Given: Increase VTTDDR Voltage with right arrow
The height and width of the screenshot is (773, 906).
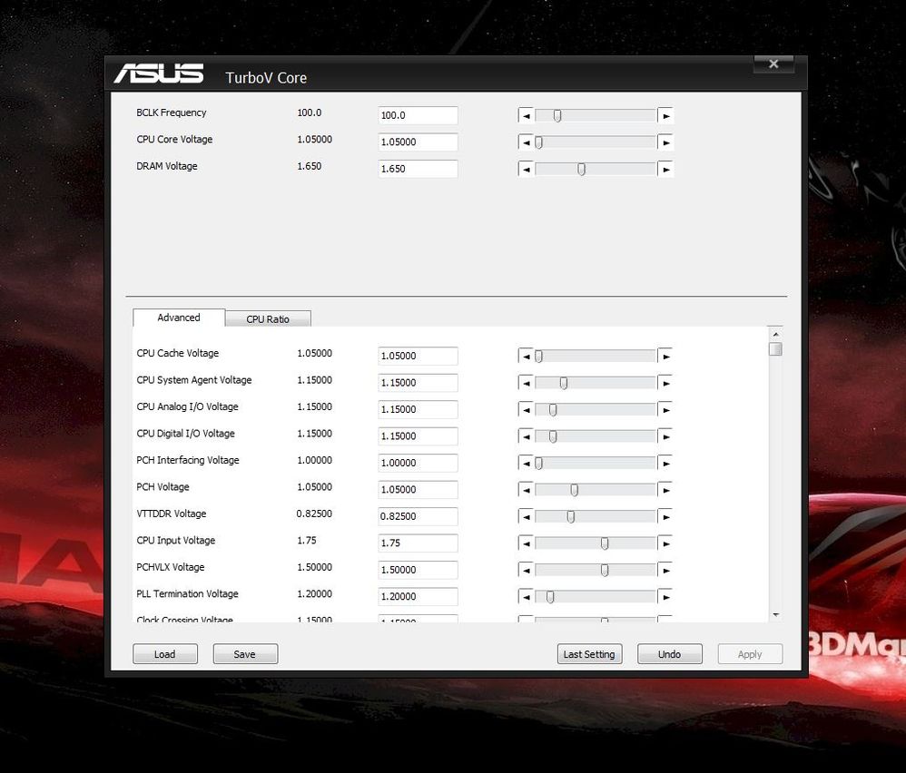Looking at the screenshot, I should point(665,516).
